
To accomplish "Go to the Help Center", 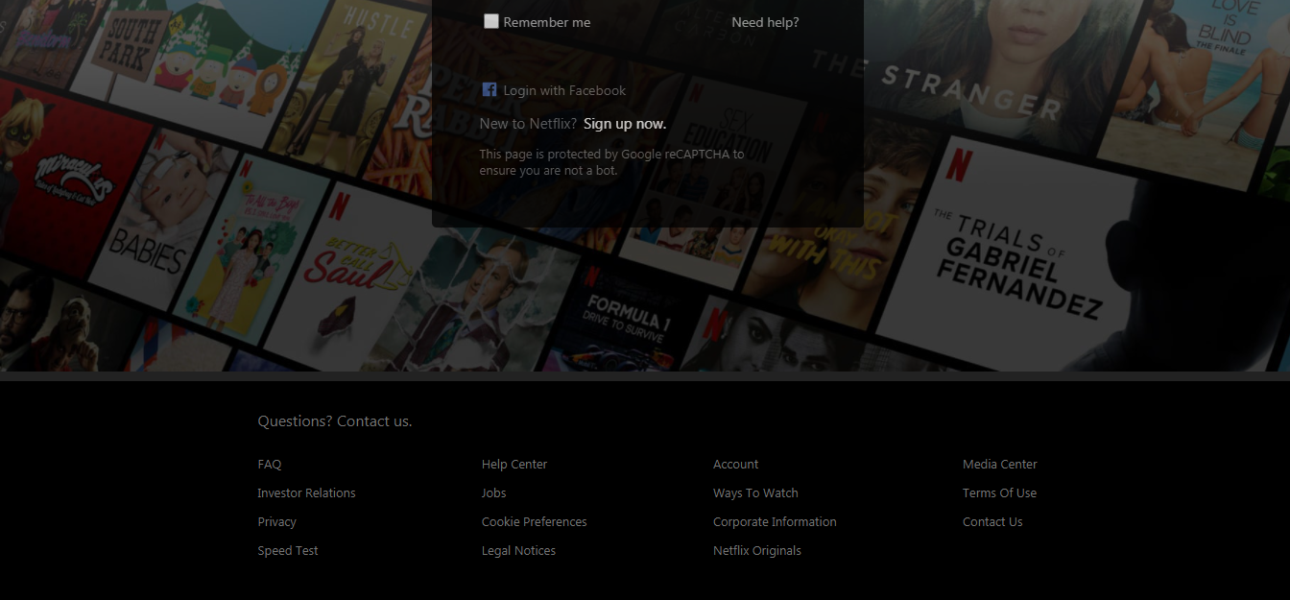I will pos(514,465).
